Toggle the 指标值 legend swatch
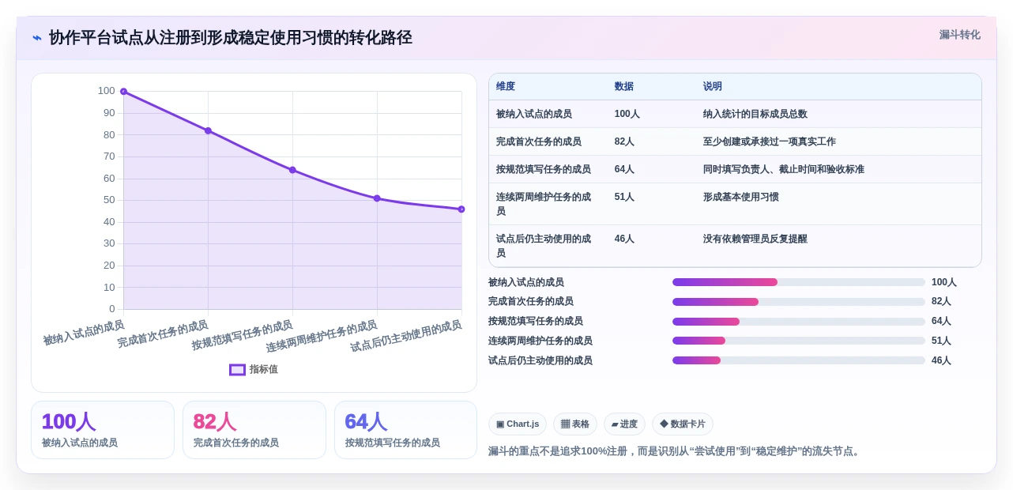 [x=237, y=369]
